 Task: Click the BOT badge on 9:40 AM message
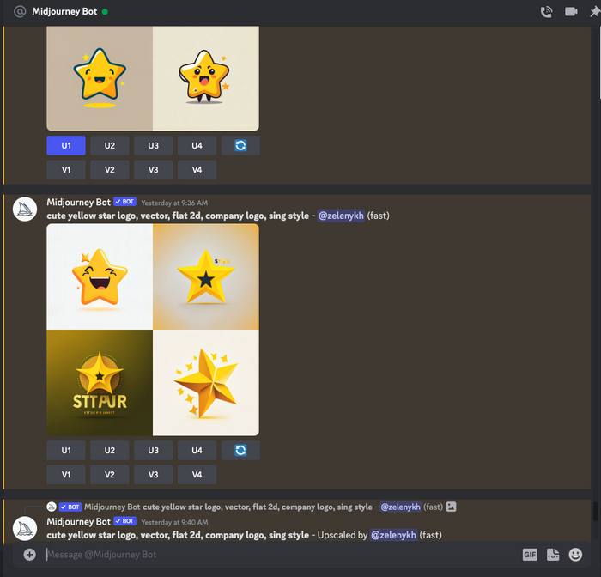click(x=125, y=521)
